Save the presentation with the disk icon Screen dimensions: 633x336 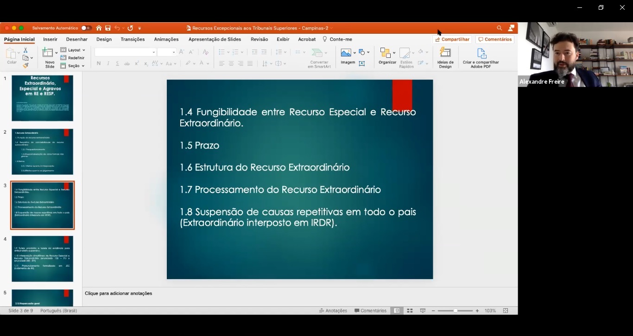108,28
